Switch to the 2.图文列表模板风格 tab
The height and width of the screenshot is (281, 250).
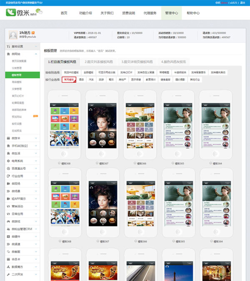[99, 62]
